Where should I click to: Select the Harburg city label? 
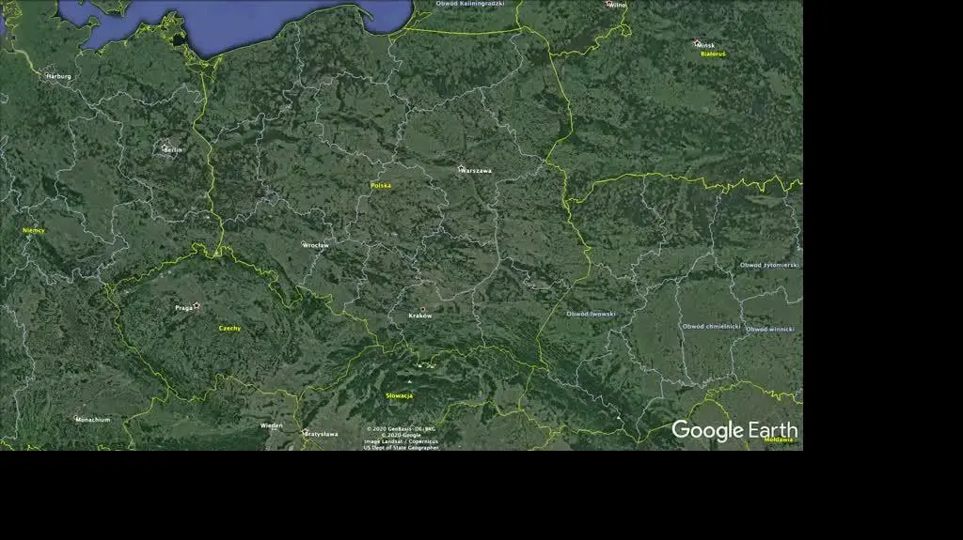click(x=59, y=77)
